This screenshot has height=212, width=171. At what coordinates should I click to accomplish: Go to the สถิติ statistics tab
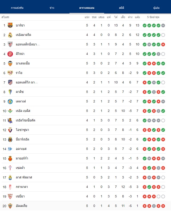(122, 8)
